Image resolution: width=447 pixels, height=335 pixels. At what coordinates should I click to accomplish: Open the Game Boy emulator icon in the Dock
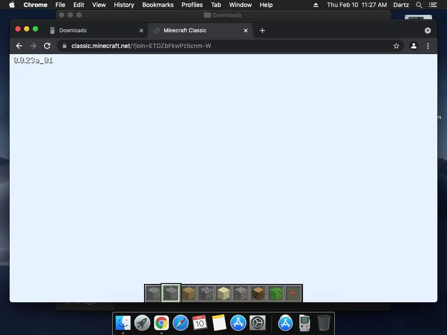[x=304, y=323]
